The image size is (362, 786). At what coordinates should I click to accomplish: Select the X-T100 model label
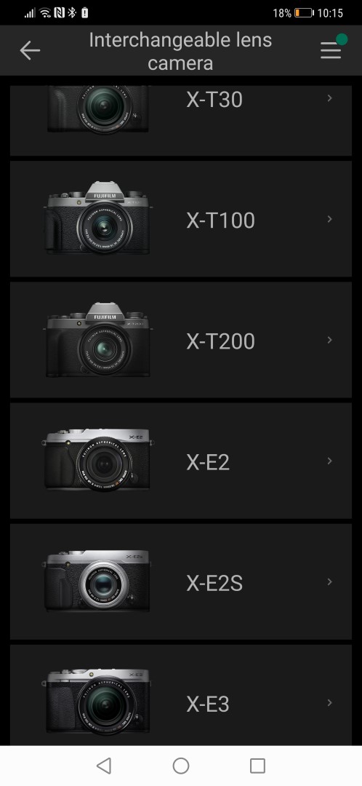[220, 221]
